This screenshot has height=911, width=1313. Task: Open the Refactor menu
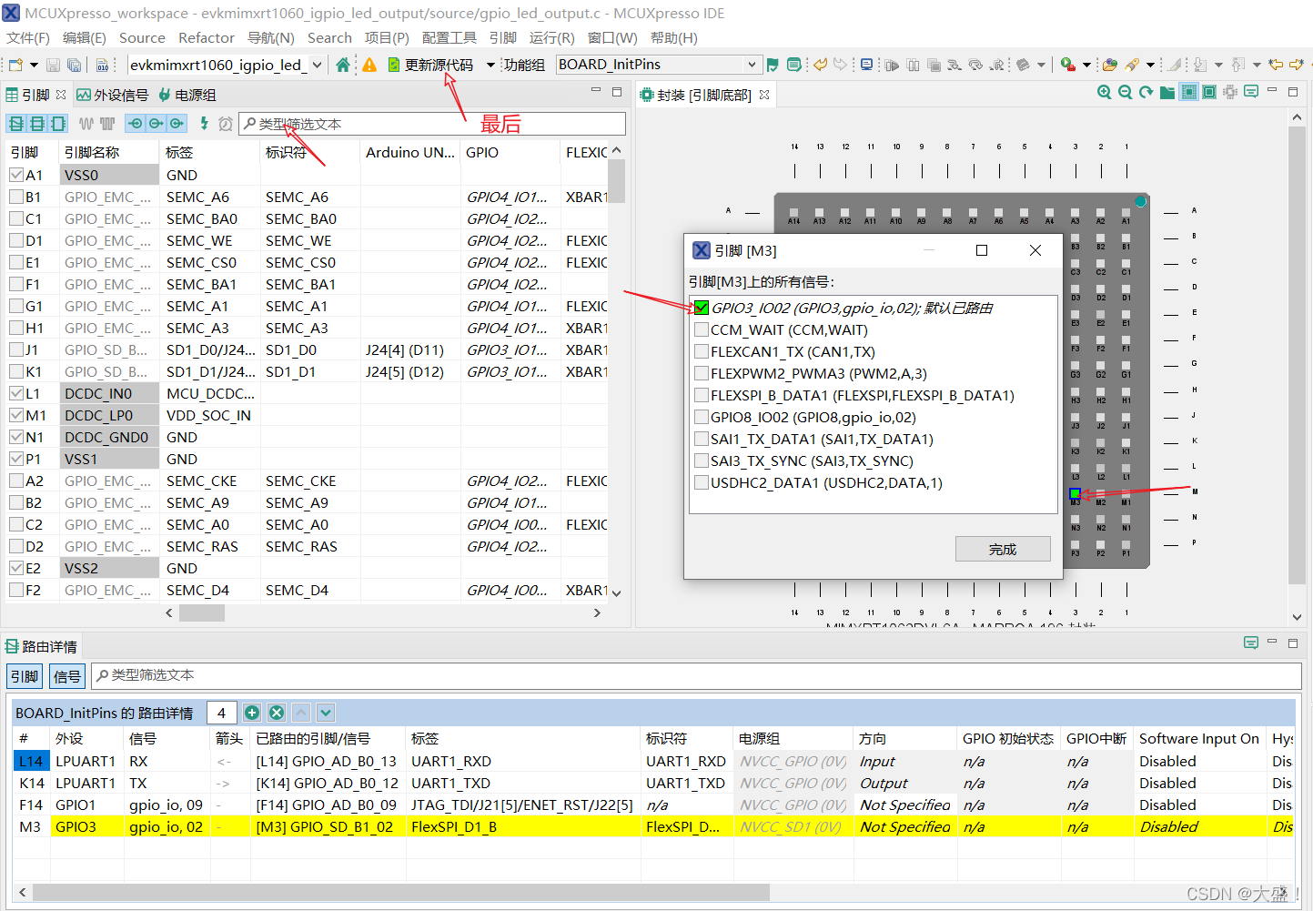(x=207, y=38)
